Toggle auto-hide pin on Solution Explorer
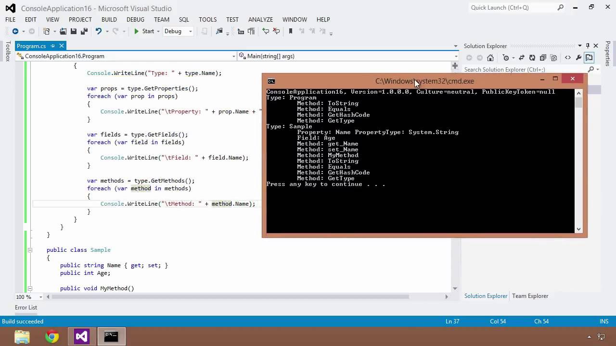This screenshot has height=346, width=616. click(588, 46)
